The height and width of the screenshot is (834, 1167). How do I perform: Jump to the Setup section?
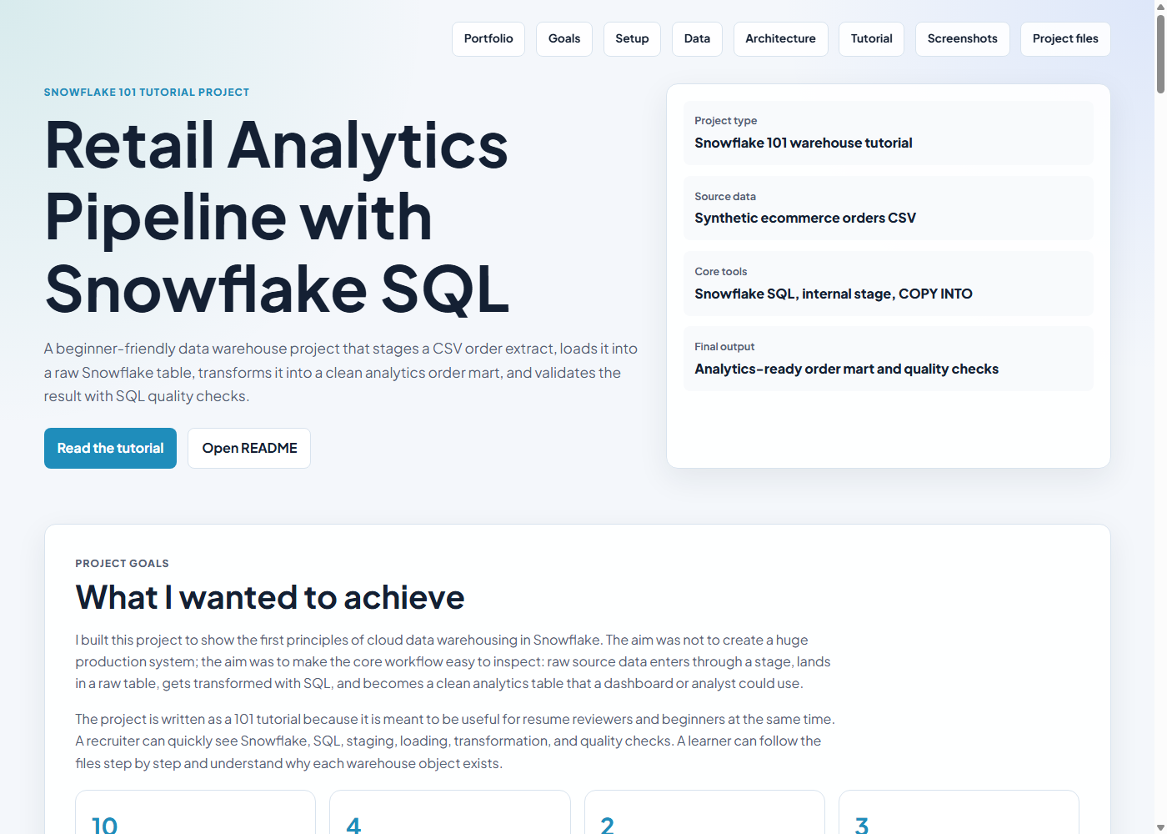click(x=632, y=39)
